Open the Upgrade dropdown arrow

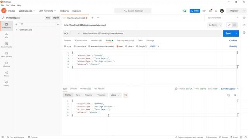pyautogui.click(x=245, y=11)
